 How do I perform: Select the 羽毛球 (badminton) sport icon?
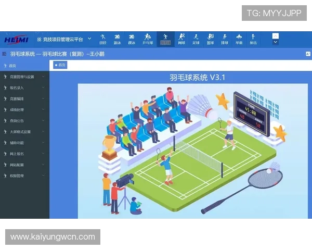pos(165,39)
